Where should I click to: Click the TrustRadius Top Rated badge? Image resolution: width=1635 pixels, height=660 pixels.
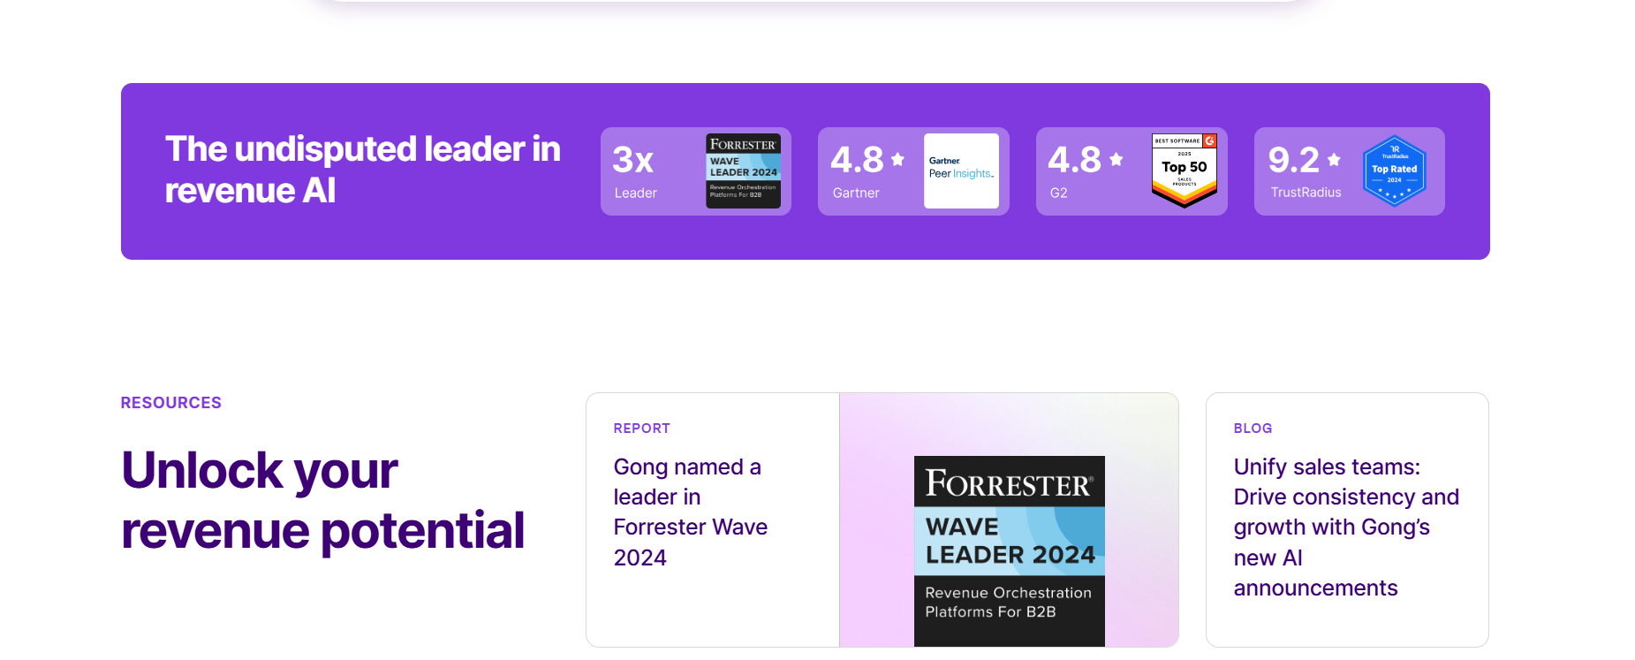pos(1395,171)
